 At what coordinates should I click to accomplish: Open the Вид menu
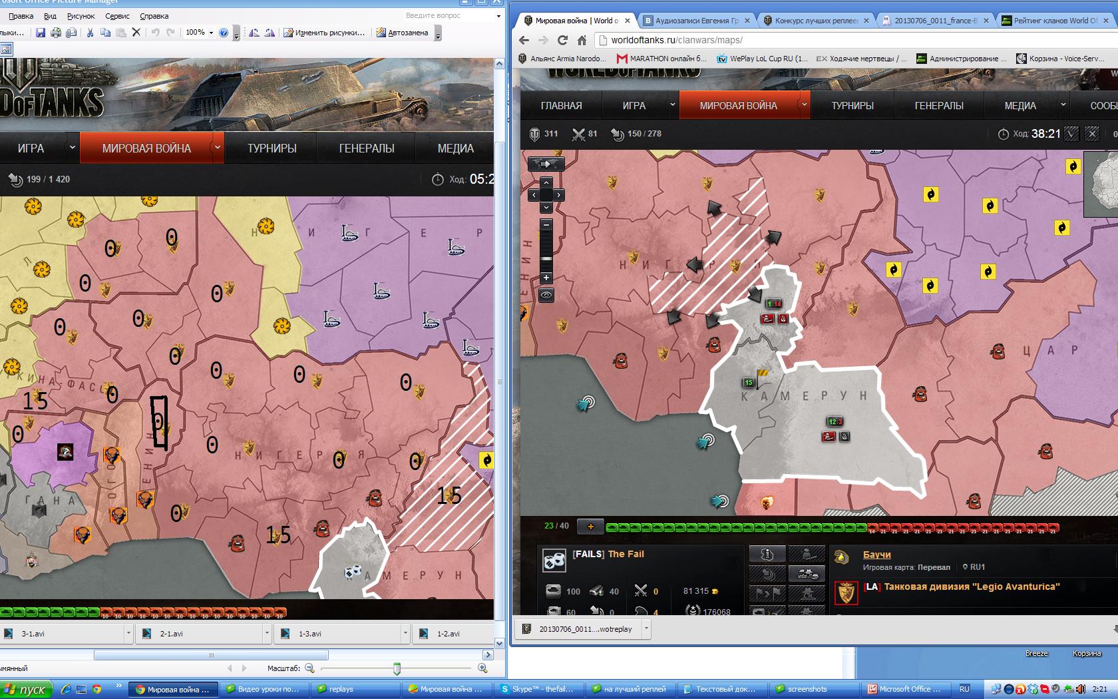[x=50, y=16]
